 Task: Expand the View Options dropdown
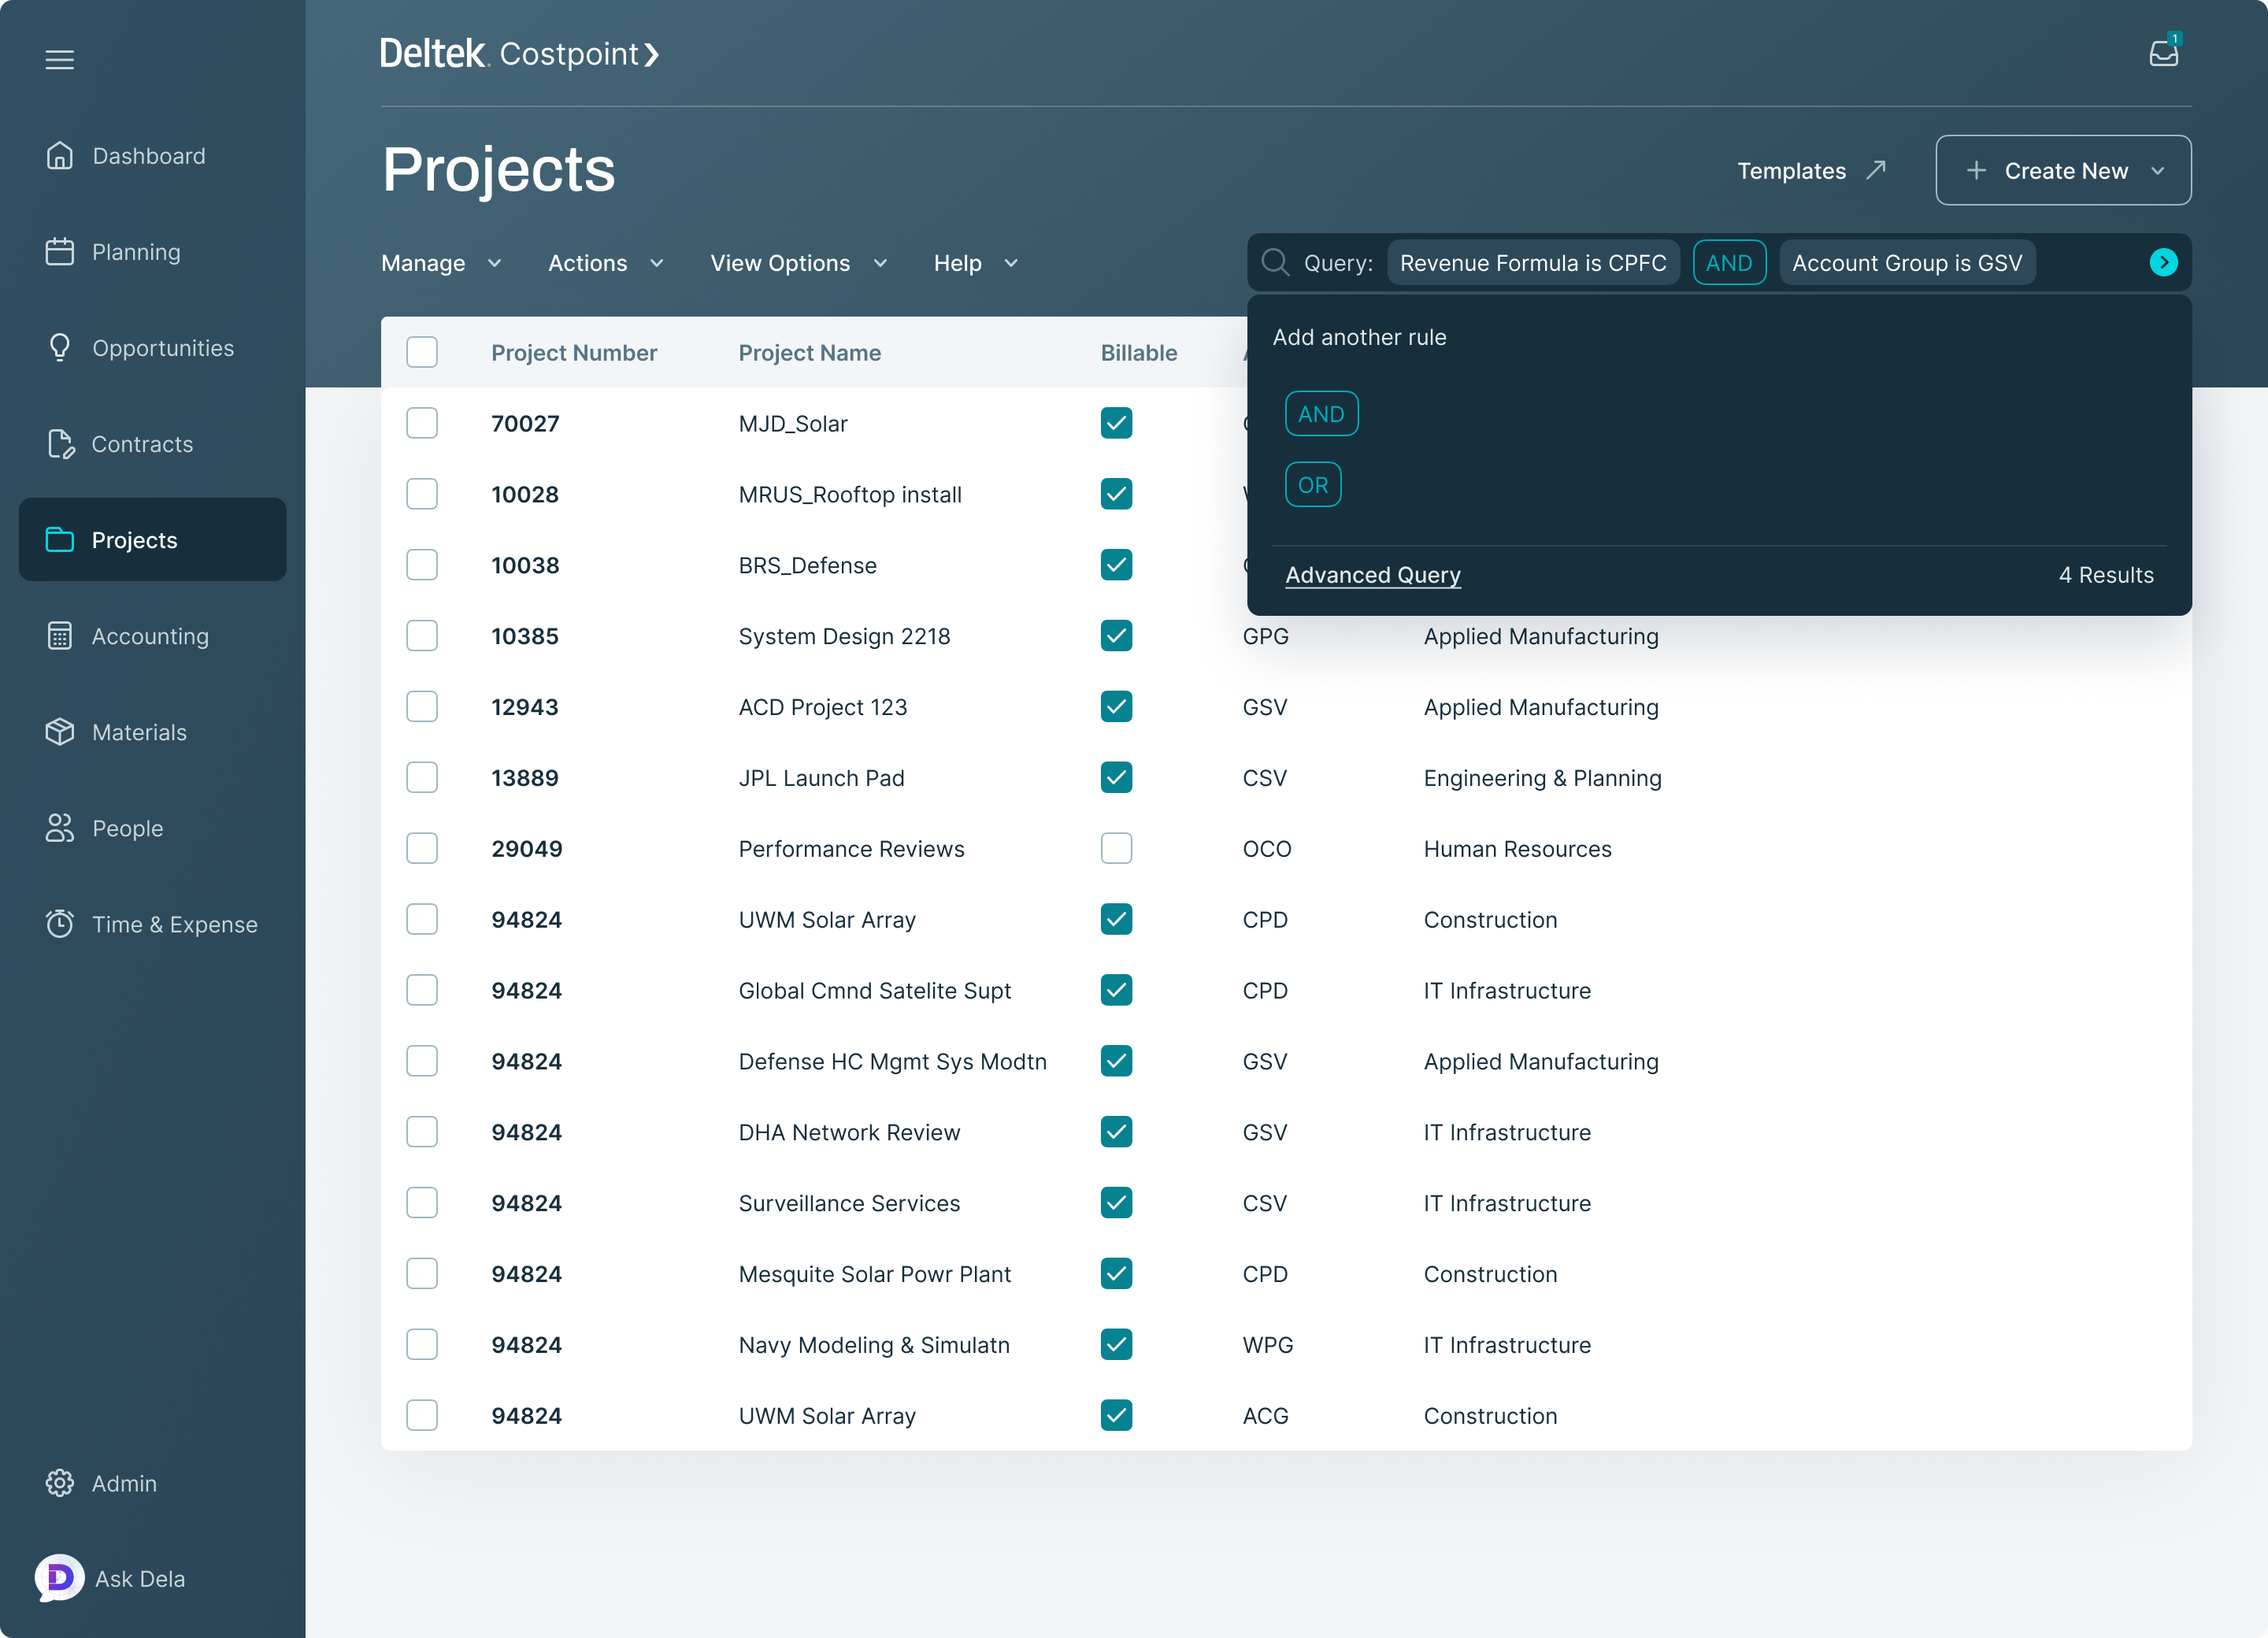point(798,263)
